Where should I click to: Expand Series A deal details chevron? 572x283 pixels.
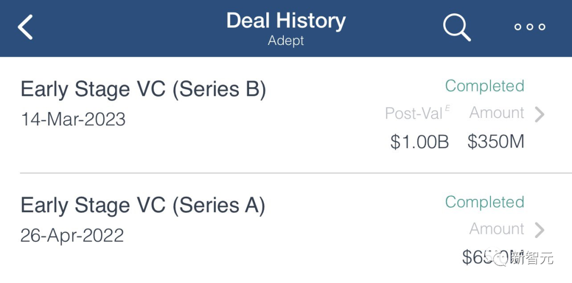pyautogui.click(x=540, y=230)
